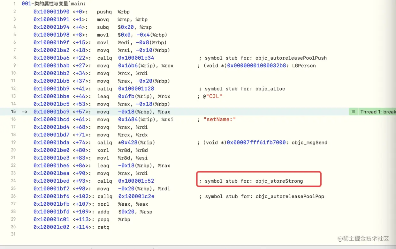Click address 0x100001bda of the msgSend call
Screen dimensions: 396x249
[x=51, y=143]
